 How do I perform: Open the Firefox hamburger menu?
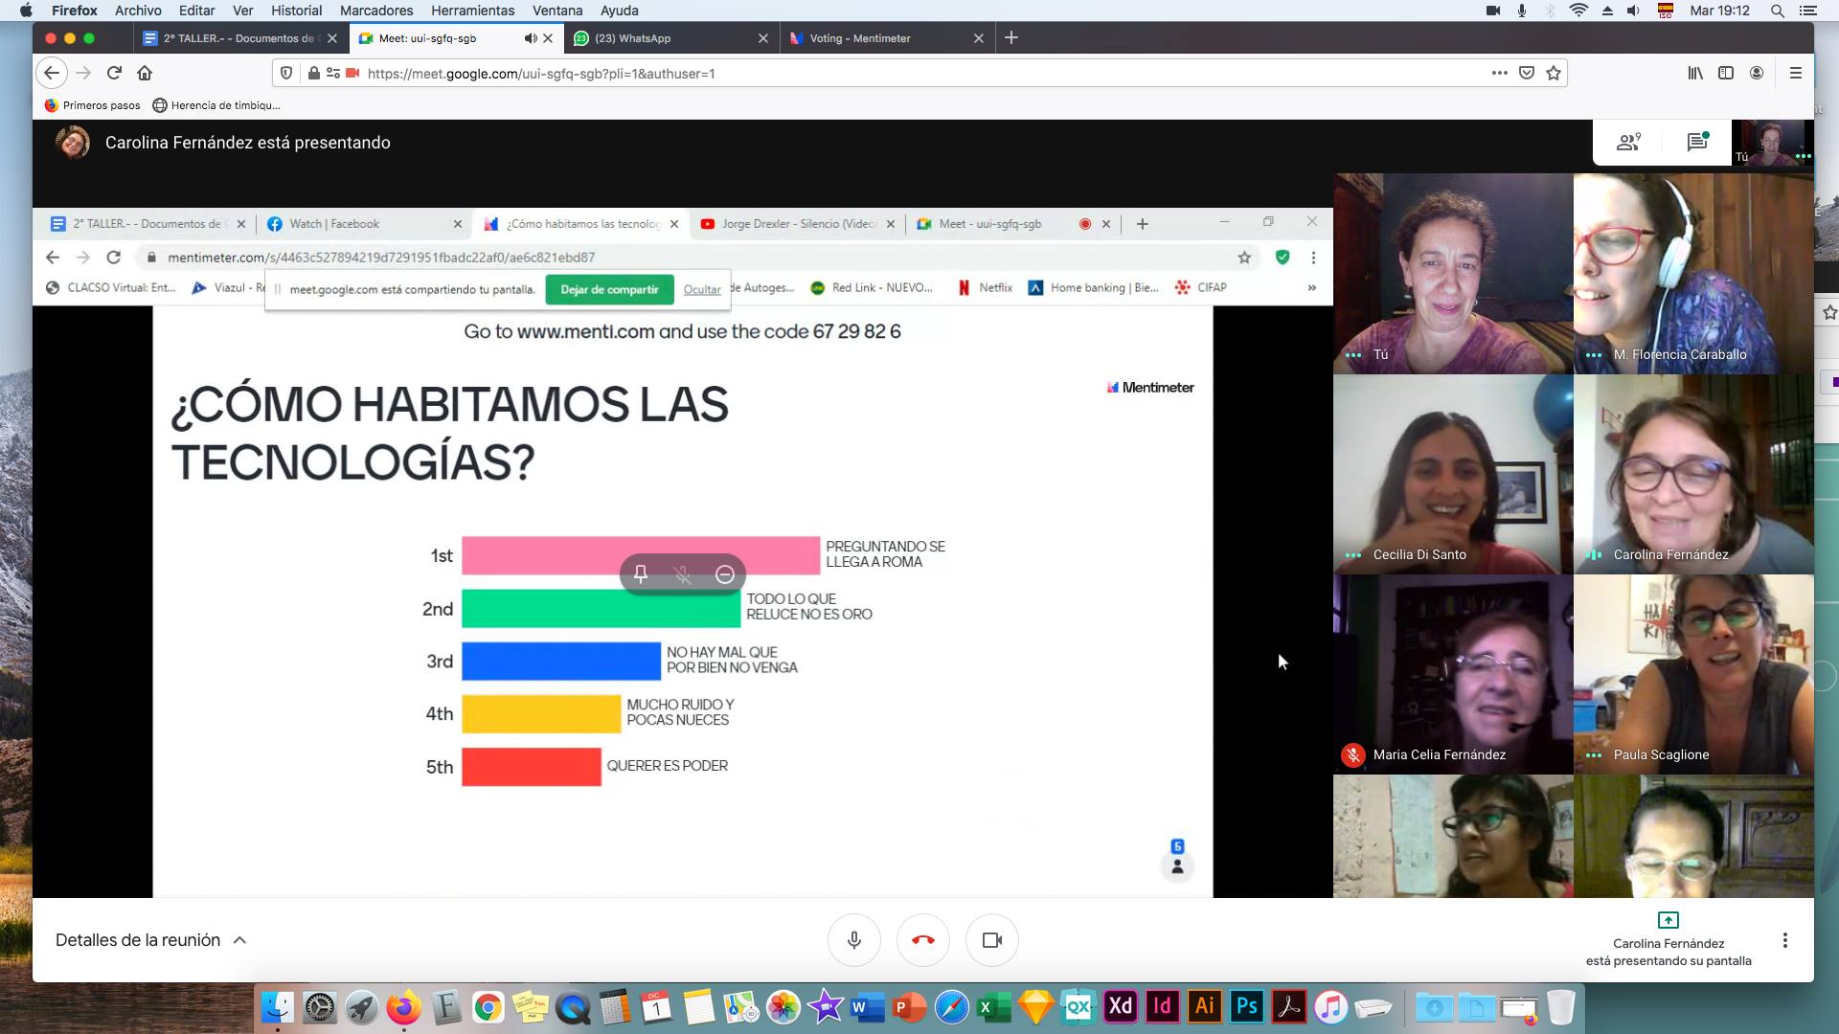[x=1796, y=73]
